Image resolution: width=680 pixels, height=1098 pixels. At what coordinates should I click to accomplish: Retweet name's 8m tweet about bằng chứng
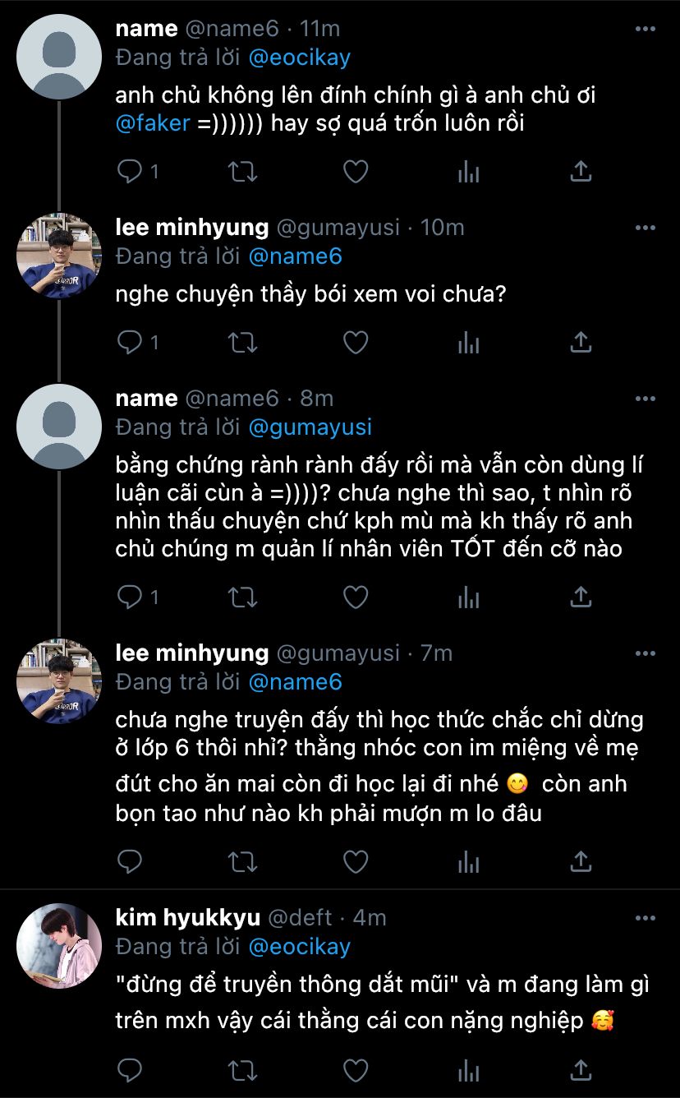(x=242, y=597)
